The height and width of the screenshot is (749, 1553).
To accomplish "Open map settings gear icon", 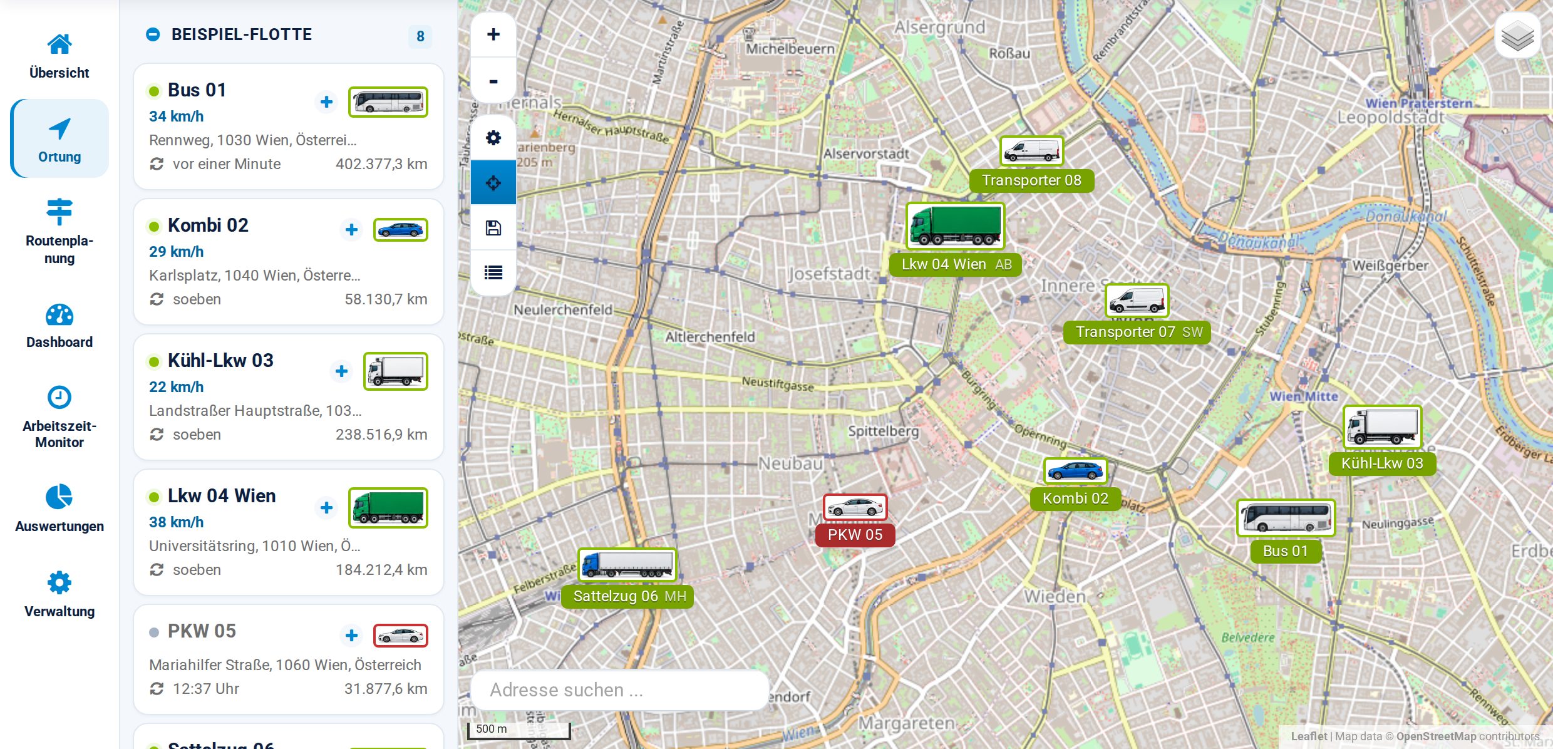I will click(x=493, y=138).
